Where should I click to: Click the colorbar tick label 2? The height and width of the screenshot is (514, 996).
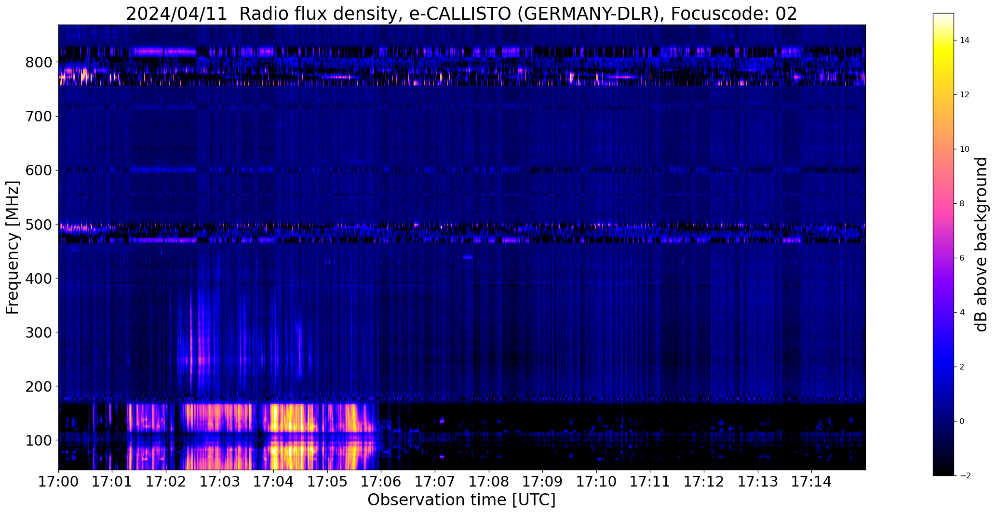(962, 367)
